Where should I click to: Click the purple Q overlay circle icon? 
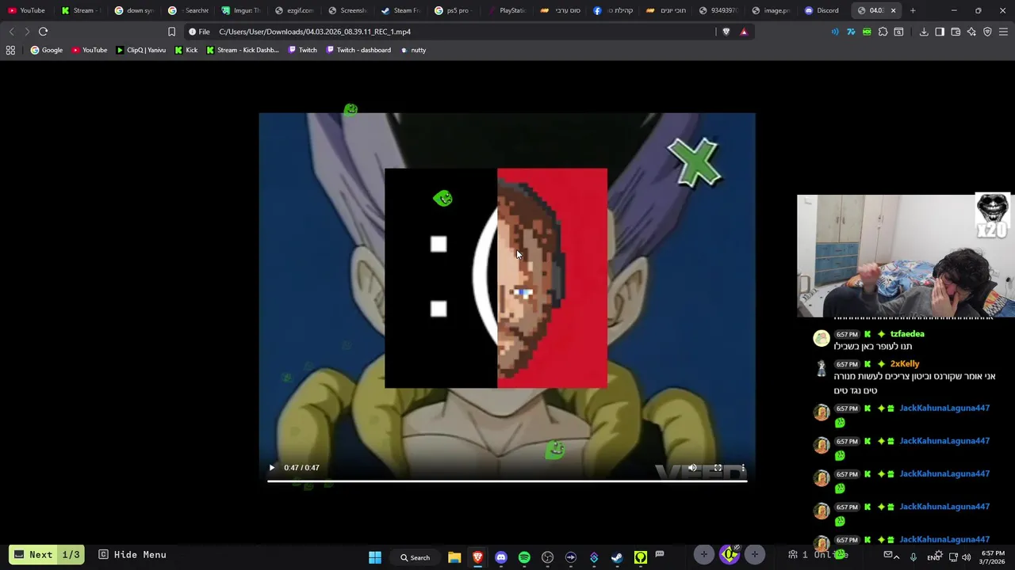pos(730,554)
